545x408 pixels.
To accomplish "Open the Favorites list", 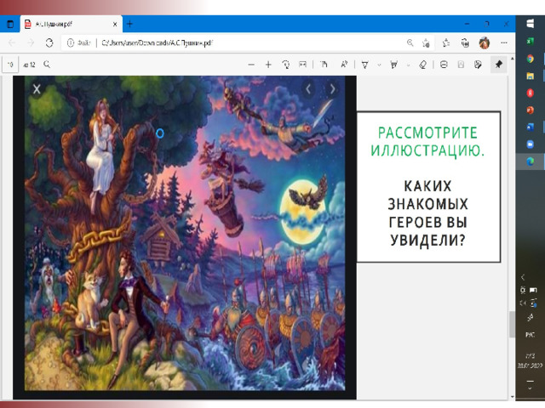I will 446,43.
